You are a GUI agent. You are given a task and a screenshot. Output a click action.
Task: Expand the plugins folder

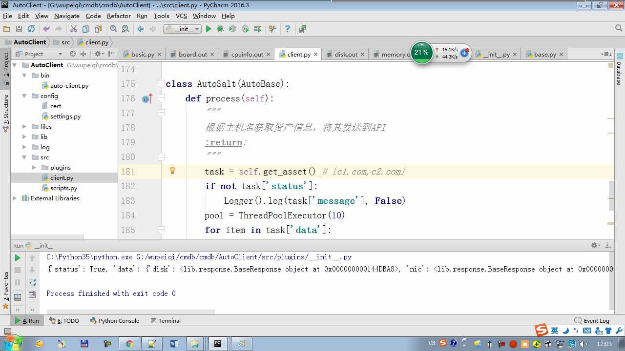pyautogui.click(x=34, y=168)
